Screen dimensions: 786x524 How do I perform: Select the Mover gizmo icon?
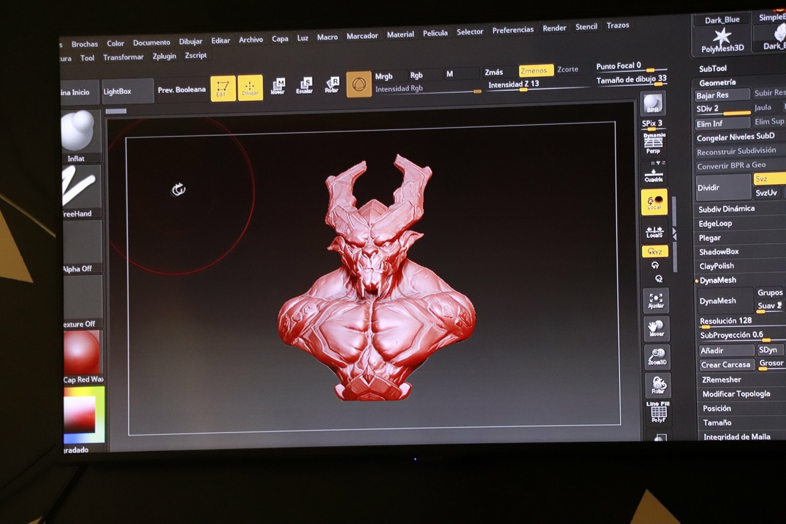pos(278,86)
